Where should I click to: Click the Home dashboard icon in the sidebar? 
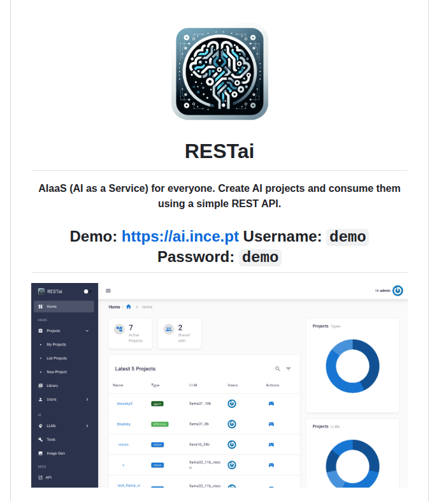coord(40,307)
